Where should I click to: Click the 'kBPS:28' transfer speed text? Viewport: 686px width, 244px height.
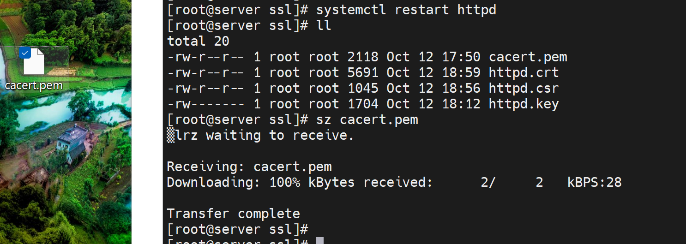(x=594, y=182)
